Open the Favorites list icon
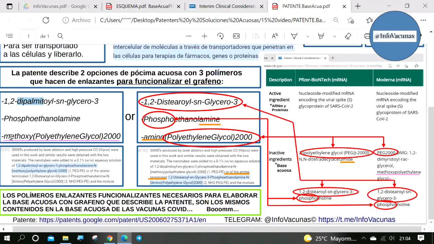 (370, 20)
